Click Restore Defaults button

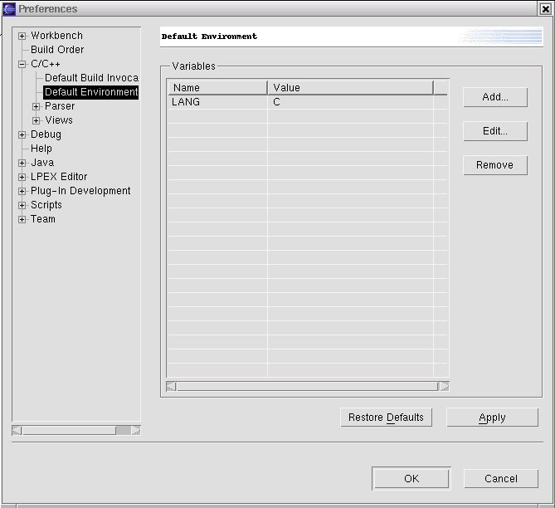tap(386, 418)
